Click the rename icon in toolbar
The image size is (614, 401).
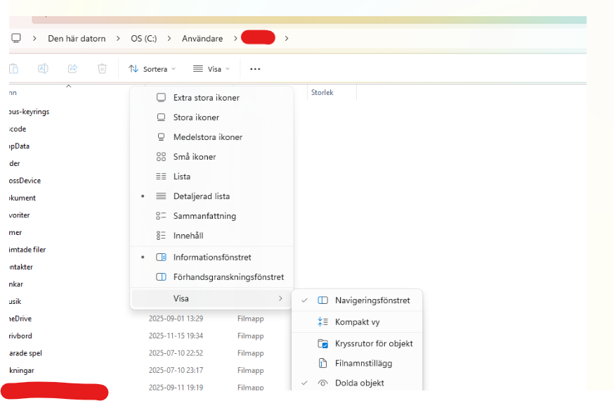click(x=43, y=69)
